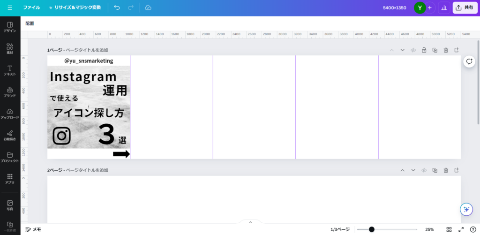Open the hamburger main menu

tap(10, 8)
